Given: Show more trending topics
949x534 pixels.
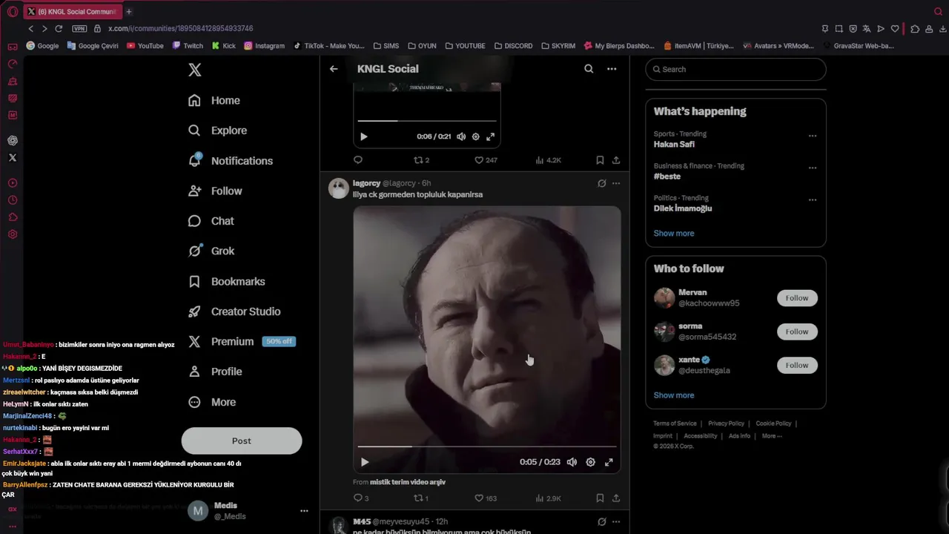Looking at the screenshot, I should pos(674,233).
